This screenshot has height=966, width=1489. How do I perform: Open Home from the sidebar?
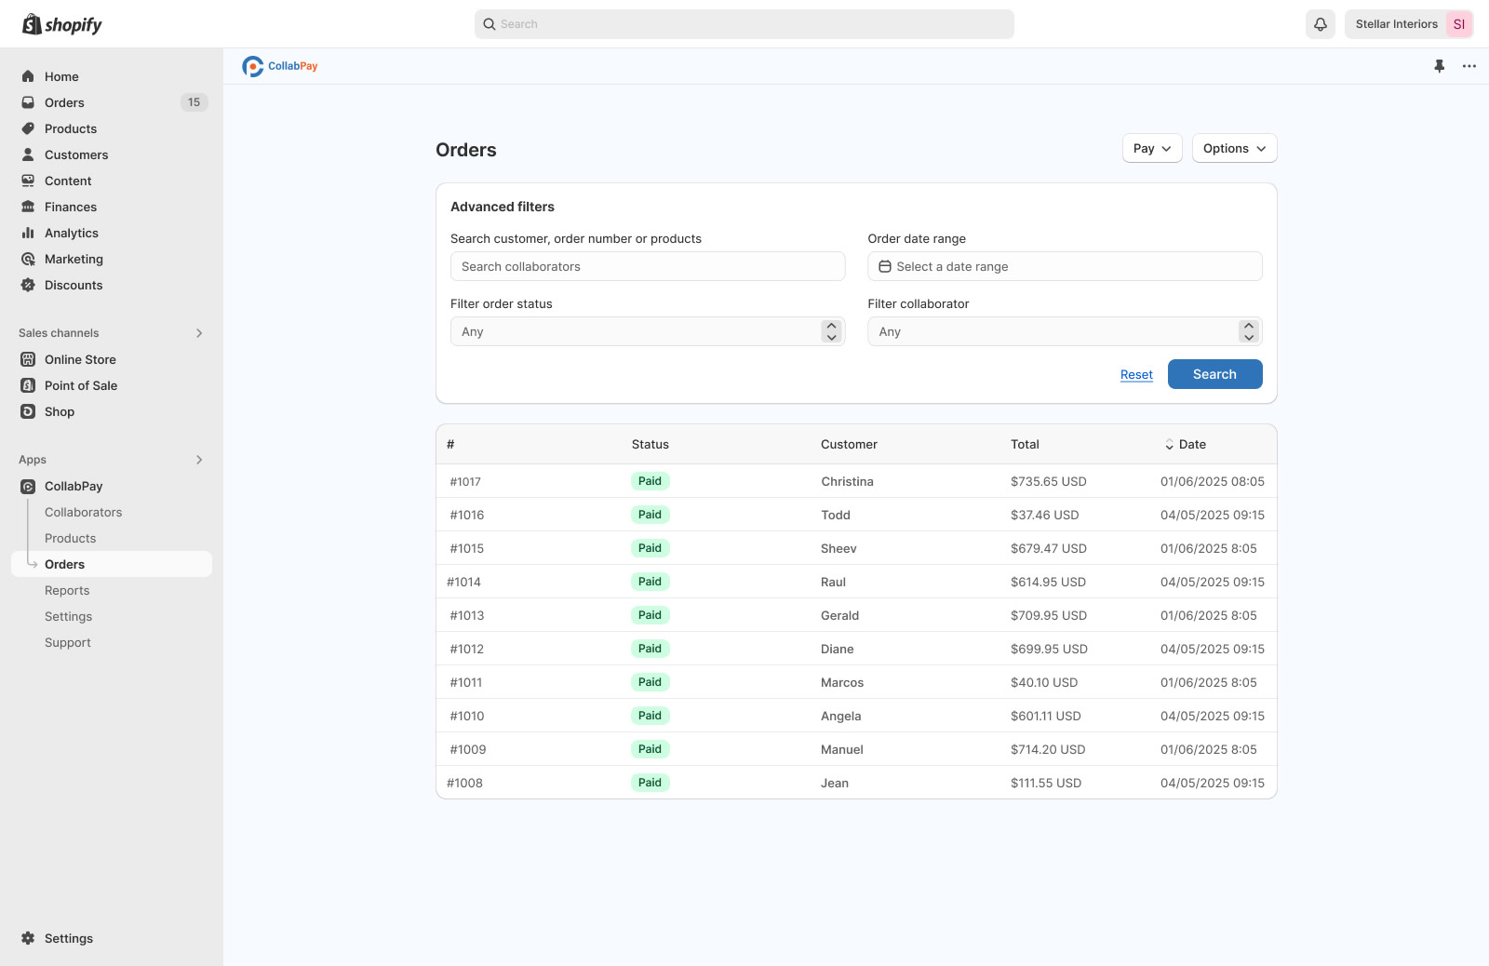click(61, 76)
